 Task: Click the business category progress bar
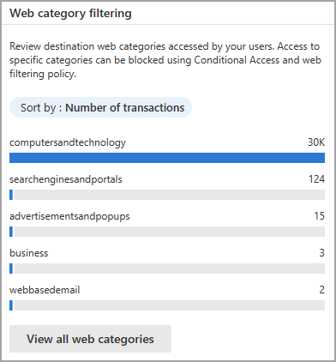(167, 268)
